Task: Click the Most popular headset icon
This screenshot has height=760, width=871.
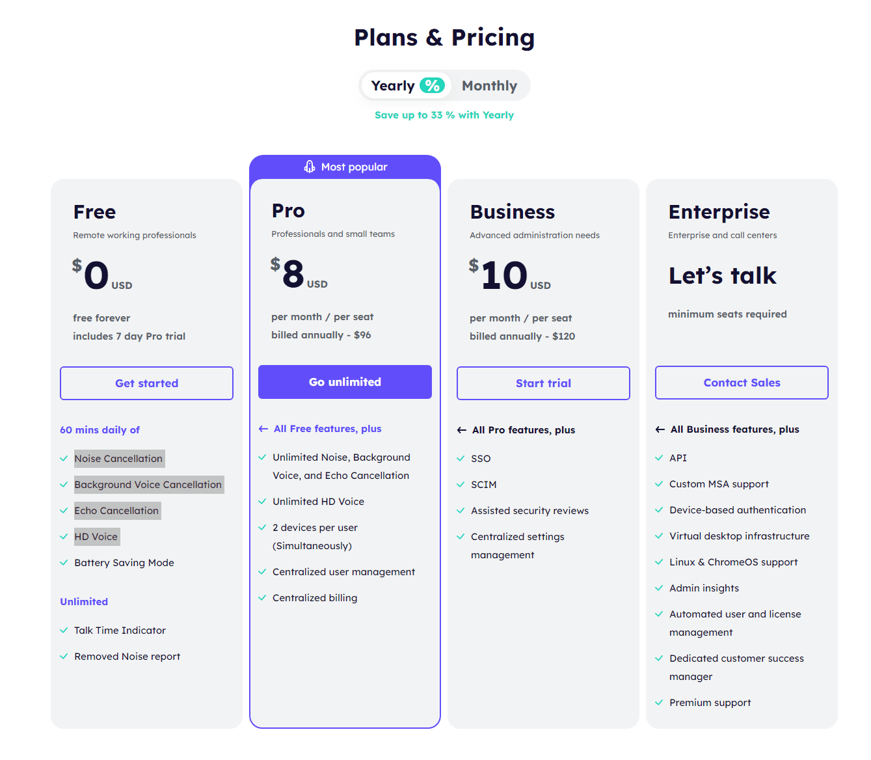Action: [x=310, y=167]
